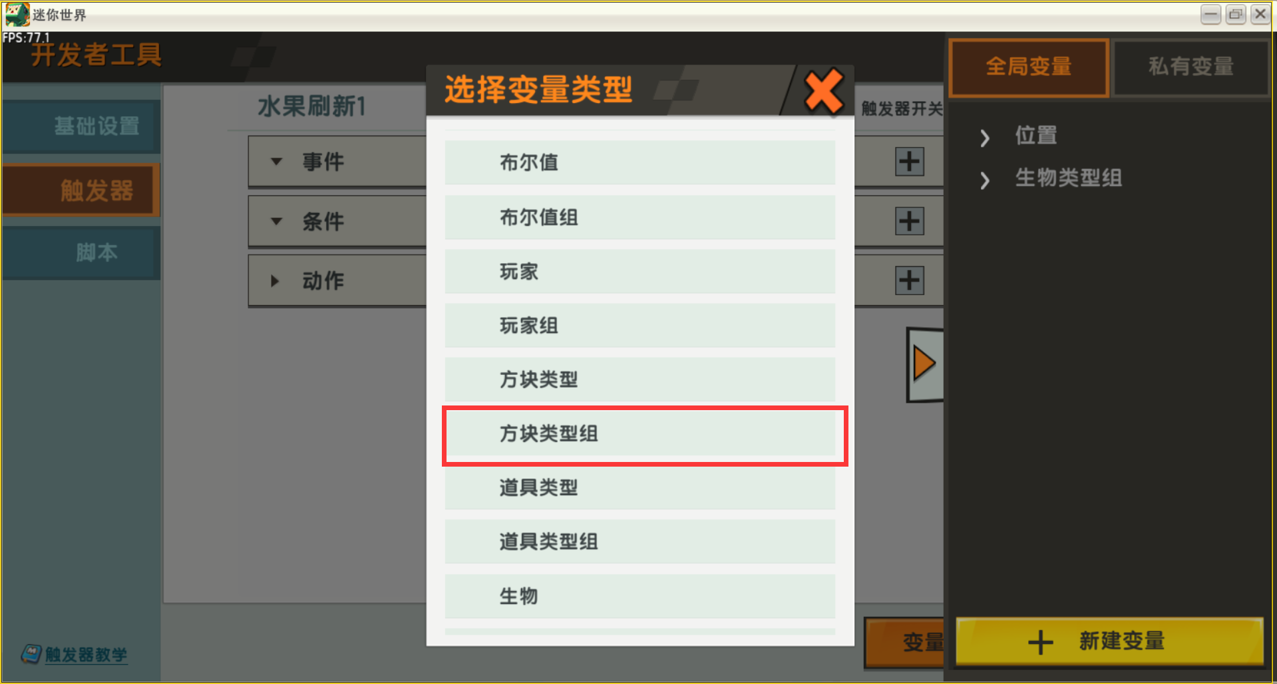The width and height of the screenshot is (1277, 684).
Task: Collapse the 事件 section
Action: point(277,162)
